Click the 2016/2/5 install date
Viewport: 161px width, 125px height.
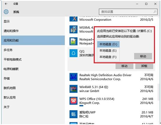tap(147, 20)
